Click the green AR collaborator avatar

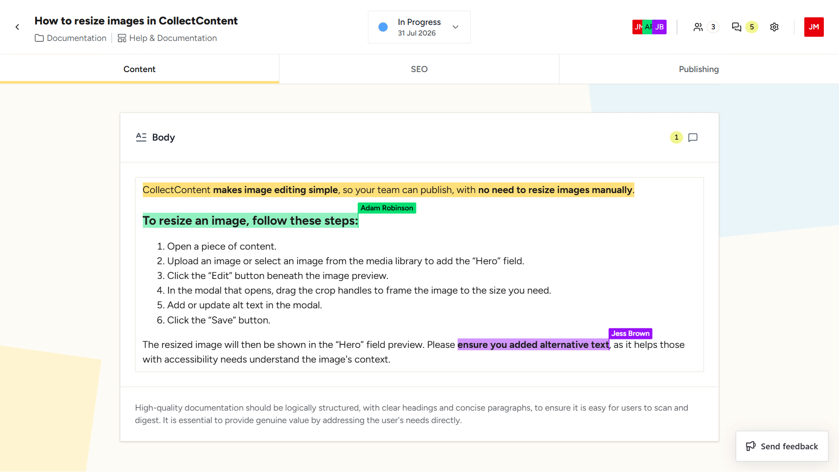click(x=647, y=27)
